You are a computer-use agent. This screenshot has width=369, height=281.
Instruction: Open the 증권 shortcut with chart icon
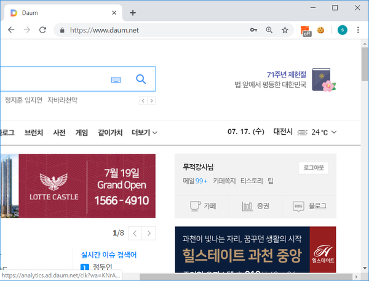(255, 206)
